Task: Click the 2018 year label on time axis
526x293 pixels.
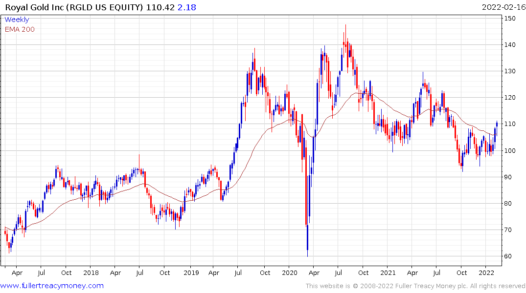Action: pyautogui.click(x=91, y=272)
